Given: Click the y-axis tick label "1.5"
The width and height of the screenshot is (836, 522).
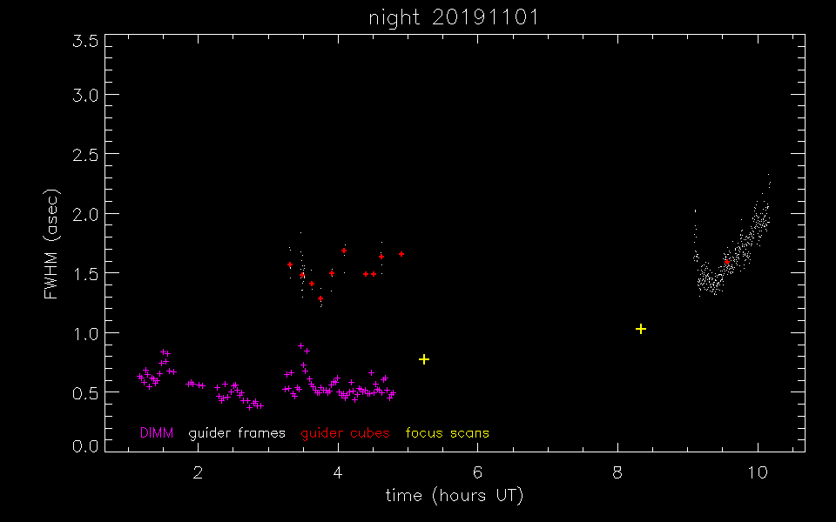Looking at the screenshot, I should point(85,274).
